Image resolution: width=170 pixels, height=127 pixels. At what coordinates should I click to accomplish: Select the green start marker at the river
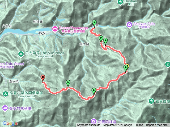[94, 24]
